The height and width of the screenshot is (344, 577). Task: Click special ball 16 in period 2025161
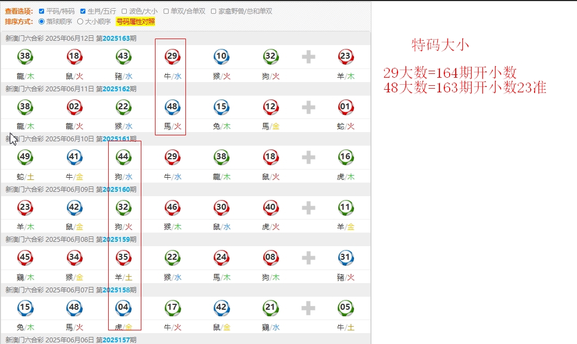(x=345, y=157)
